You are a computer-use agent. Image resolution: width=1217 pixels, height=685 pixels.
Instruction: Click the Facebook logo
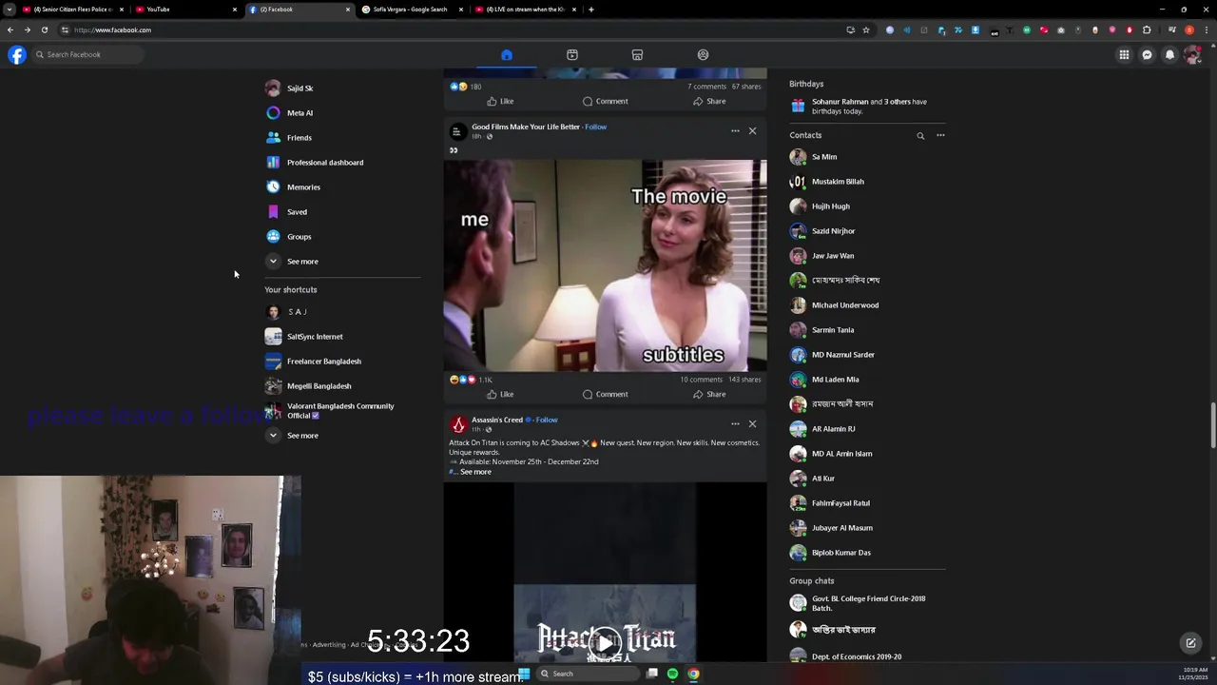17,54
